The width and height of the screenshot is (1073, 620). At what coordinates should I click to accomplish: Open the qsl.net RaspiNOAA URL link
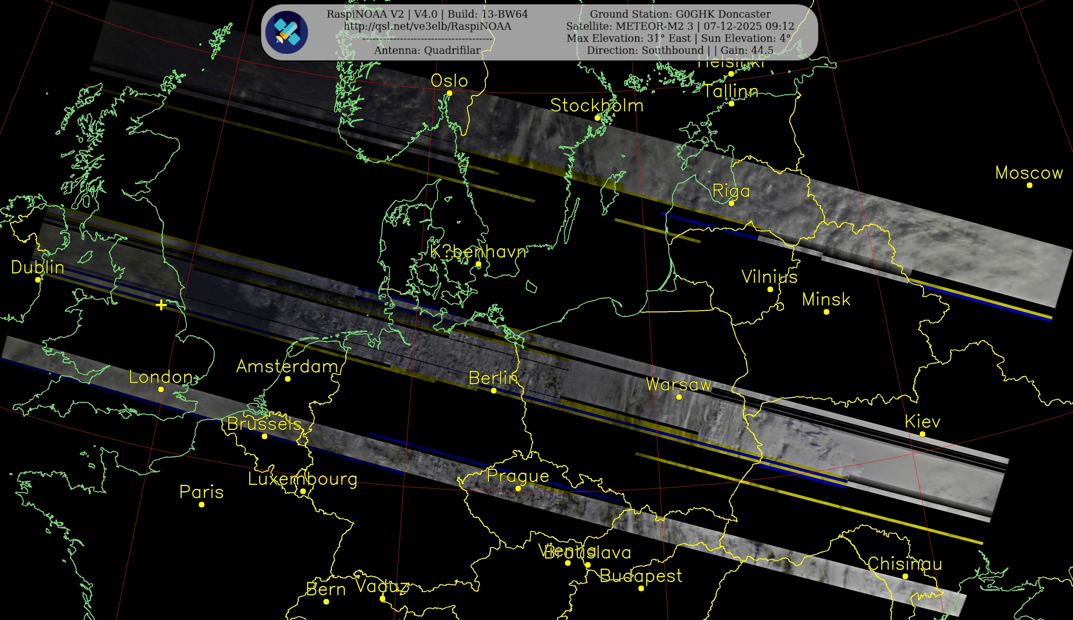point(427,26)
